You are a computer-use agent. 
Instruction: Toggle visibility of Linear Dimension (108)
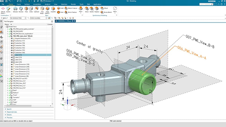tap(12, 64)
